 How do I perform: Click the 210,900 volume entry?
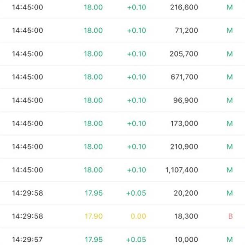(183, 147)
